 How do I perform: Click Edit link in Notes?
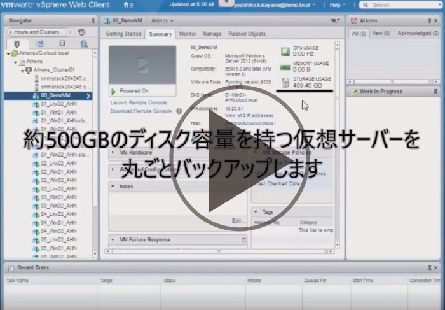point(238,221)
